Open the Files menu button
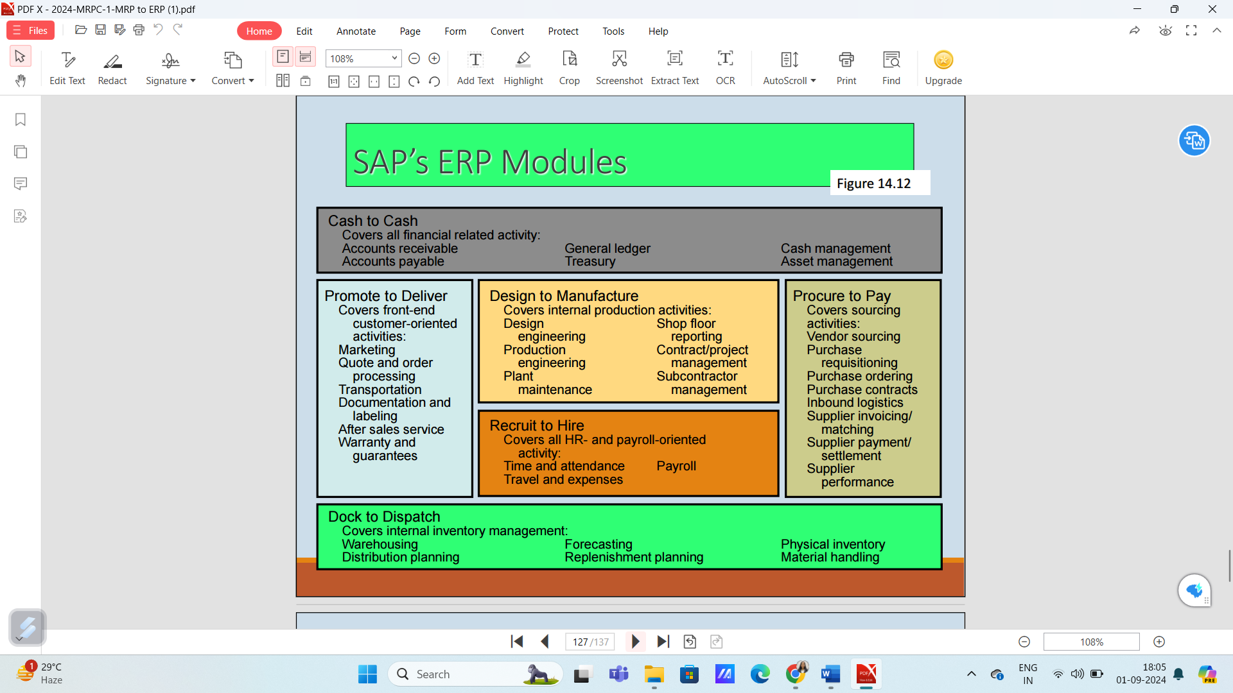This screenshot has height=693, width=1233. coord(30,31)
